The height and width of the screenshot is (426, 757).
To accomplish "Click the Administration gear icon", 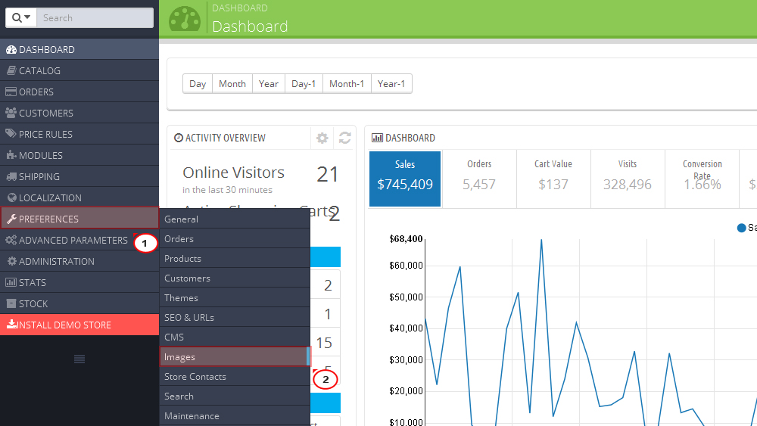I will point(12,261).
